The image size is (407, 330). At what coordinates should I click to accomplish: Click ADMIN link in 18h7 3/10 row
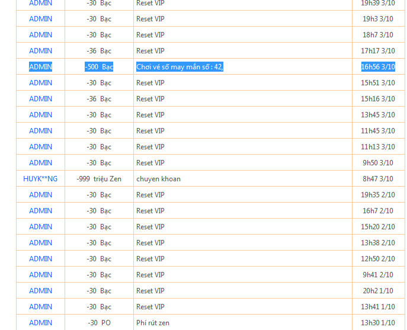pyautogui.click(x=40, y=35)
